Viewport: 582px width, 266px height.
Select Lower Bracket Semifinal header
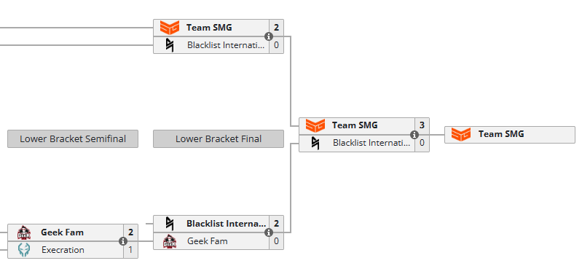click(73, 139)
